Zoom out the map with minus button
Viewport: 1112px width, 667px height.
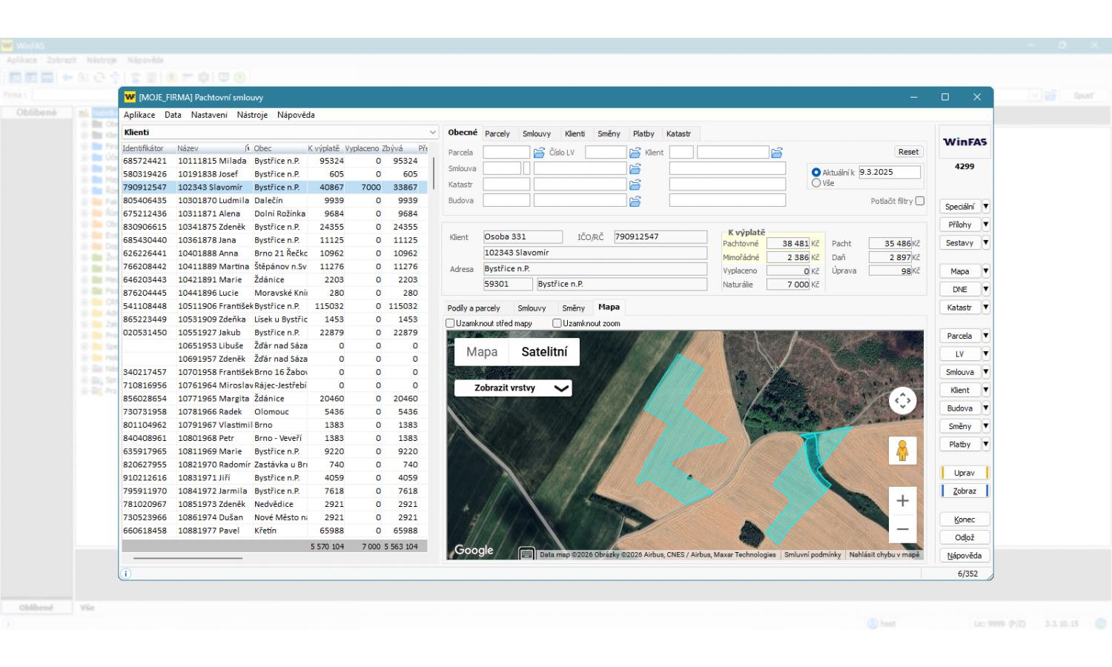pyautogui.click(x=902, y=529)
